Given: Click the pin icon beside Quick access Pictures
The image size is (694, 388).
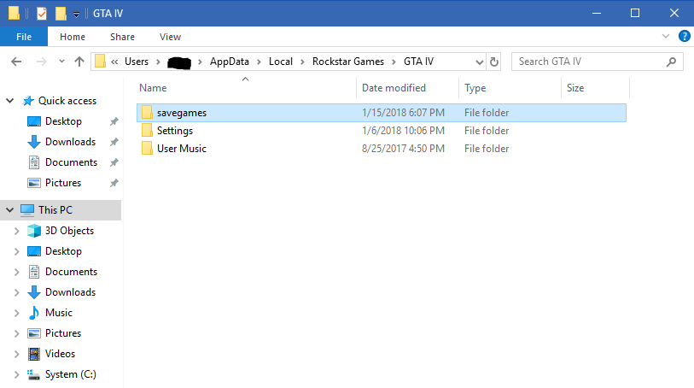Looking at the screenshot, I should [114, 183].
